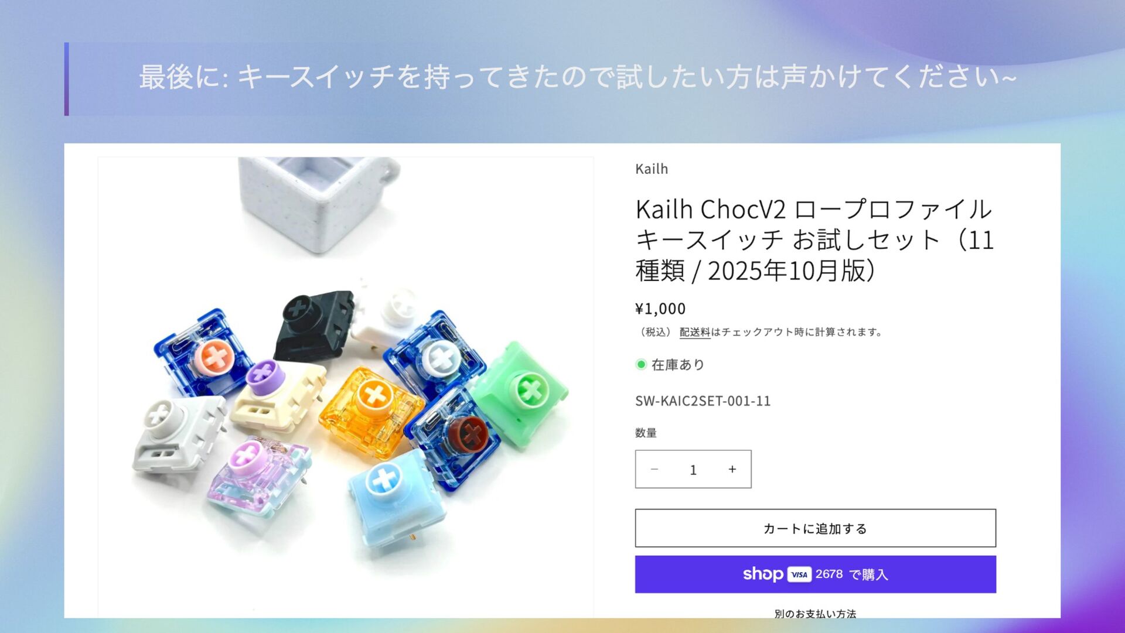Image resolution: width=1125 pixels, height=633 pixels.
Task: Add the item with カートに追加する button
Action: [x=815, y=528]
